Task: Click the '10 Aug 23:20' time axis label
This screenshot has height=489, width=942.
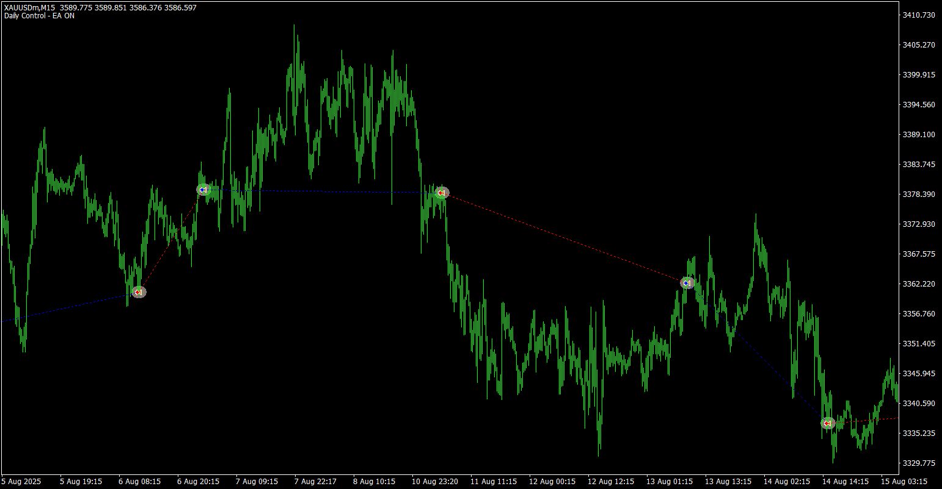Action: pyautogui.click(x=435, y=481)
